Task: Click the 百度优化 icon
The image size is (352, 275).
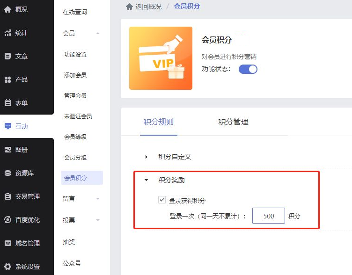Action: pos(7,220)
